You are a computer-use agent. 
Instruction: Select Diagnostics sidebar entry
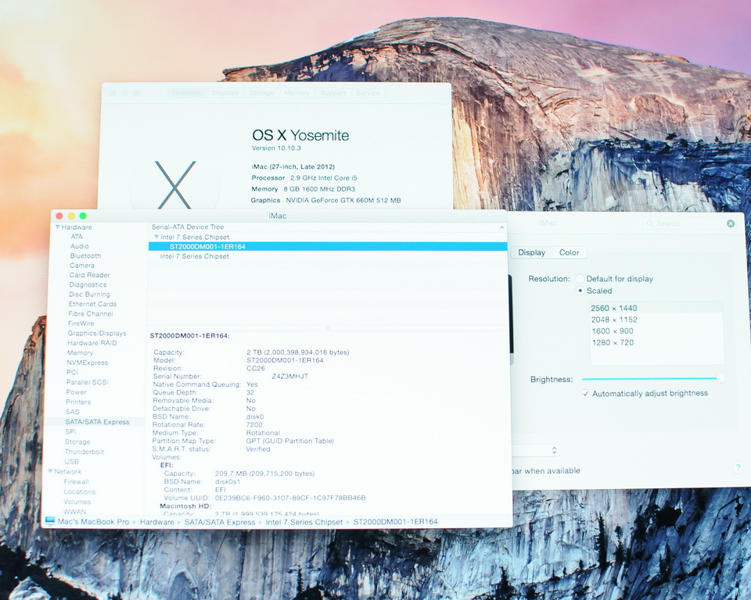[88, 284]
